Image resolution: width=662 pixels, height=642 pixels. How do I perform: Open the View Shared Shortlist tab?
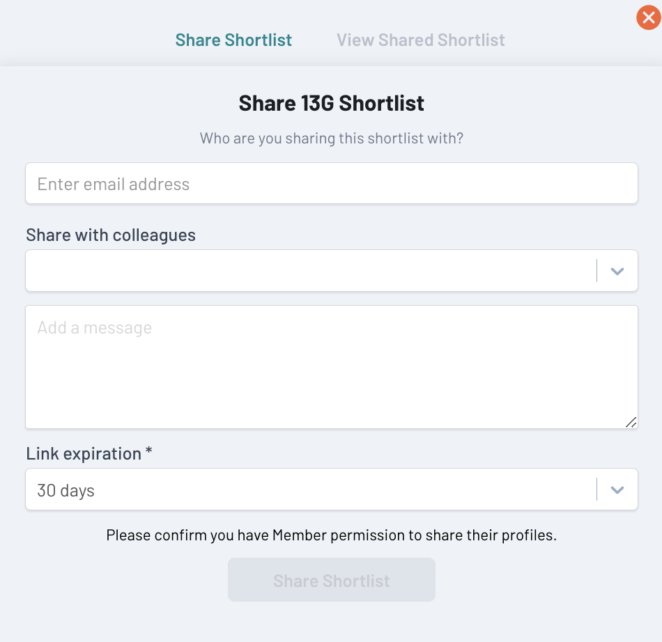pos(421,40)
